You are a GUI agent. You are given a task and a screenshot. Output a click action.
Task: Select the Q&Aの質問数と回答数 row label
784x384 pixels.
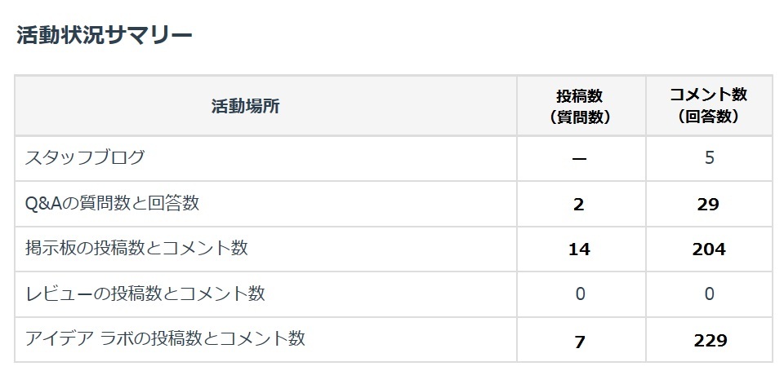click(113, 204)
